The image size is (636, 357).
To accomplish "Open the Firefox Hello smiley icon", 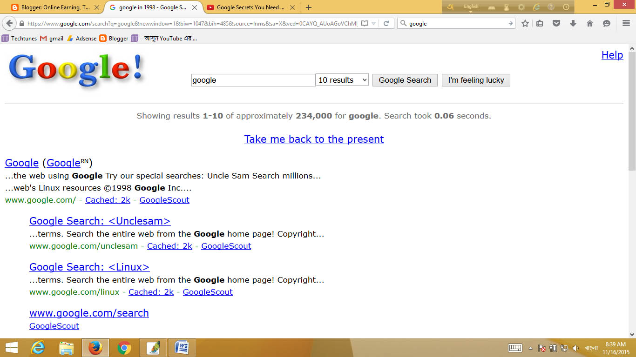I will tap(607, 23).
